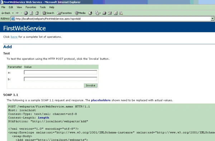
Task: Click the Mail toolbar icon
Action: [97, 13]
